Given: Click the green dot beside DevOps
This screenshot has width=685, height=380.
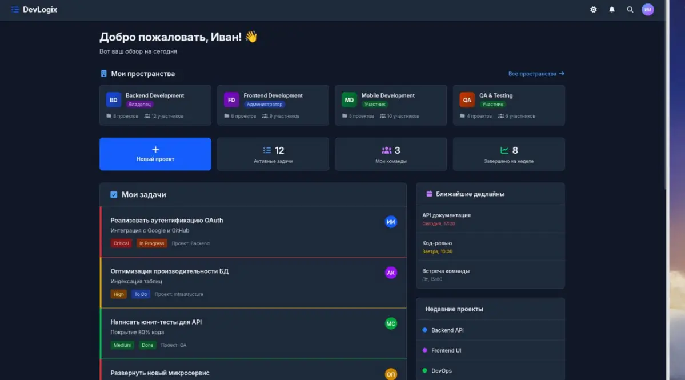Looking at the screenshot, I should pyautogui.click(x=424, y=370).
